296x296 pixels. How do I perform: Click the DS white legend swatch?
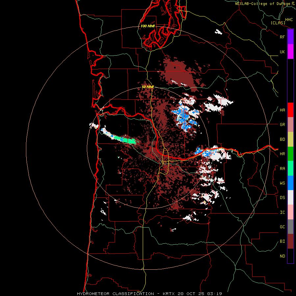click(290, 197)
